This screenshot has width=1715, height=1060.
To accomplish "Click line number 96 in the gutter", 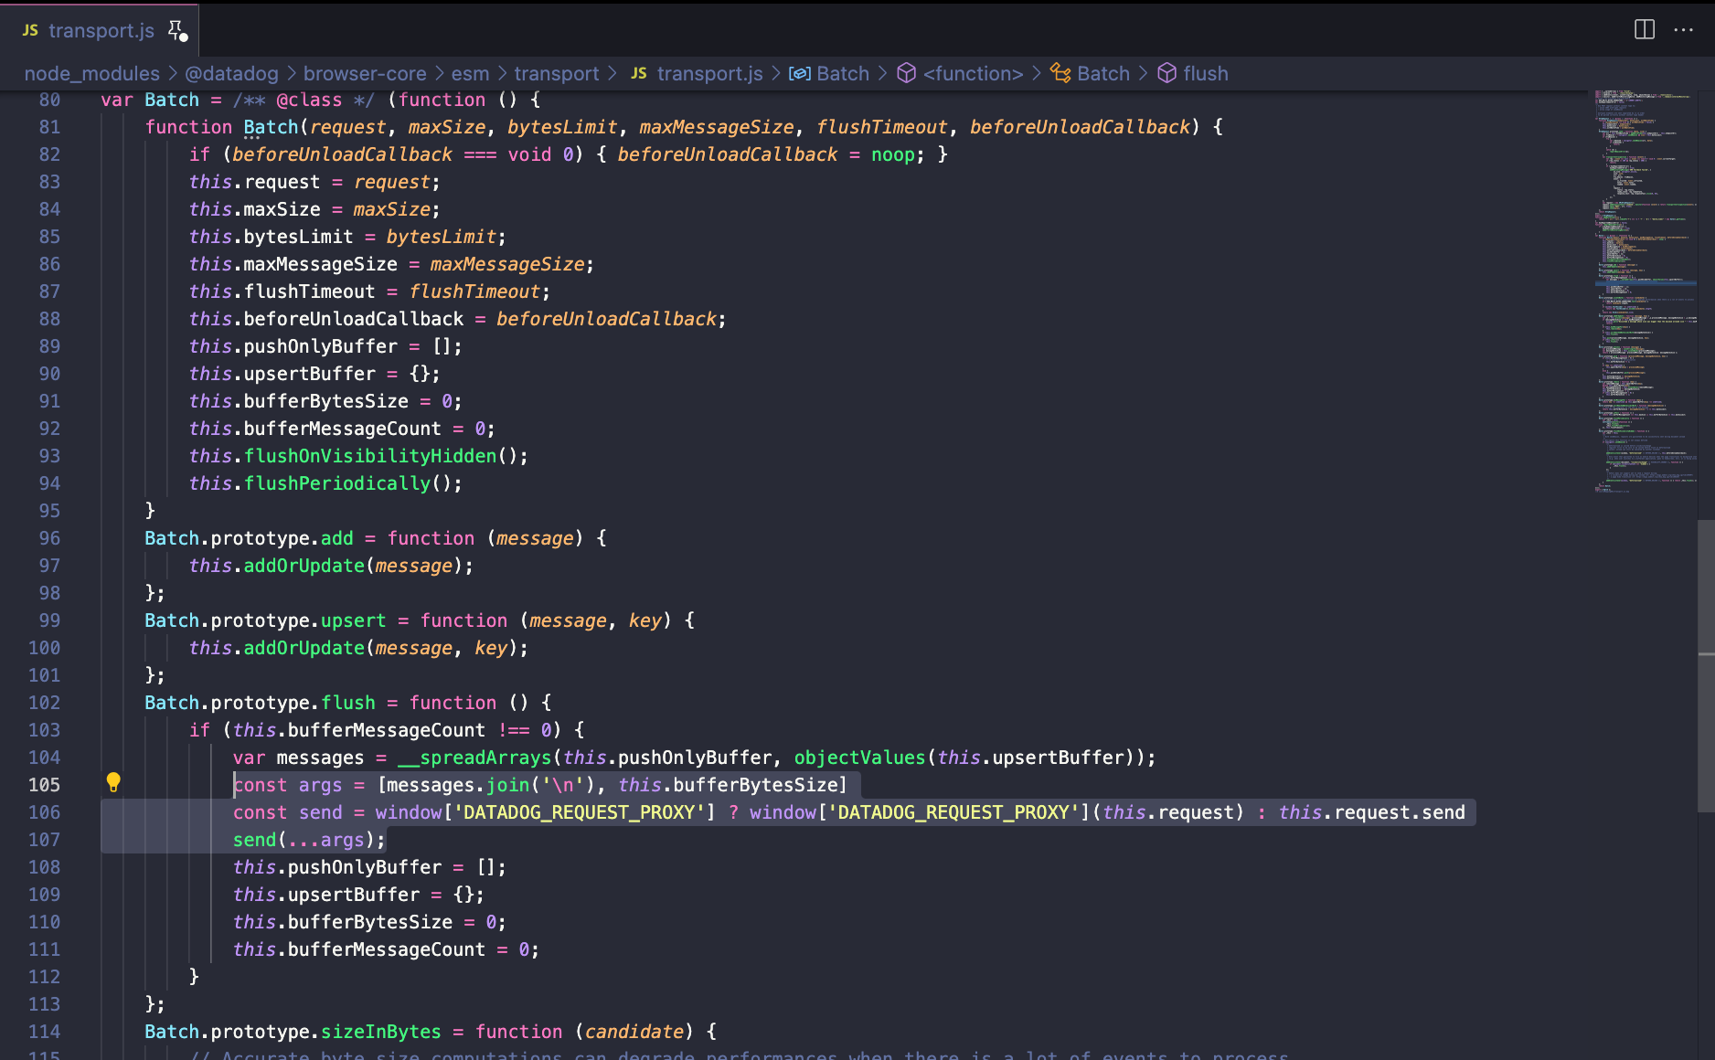I will pos(49,538).
